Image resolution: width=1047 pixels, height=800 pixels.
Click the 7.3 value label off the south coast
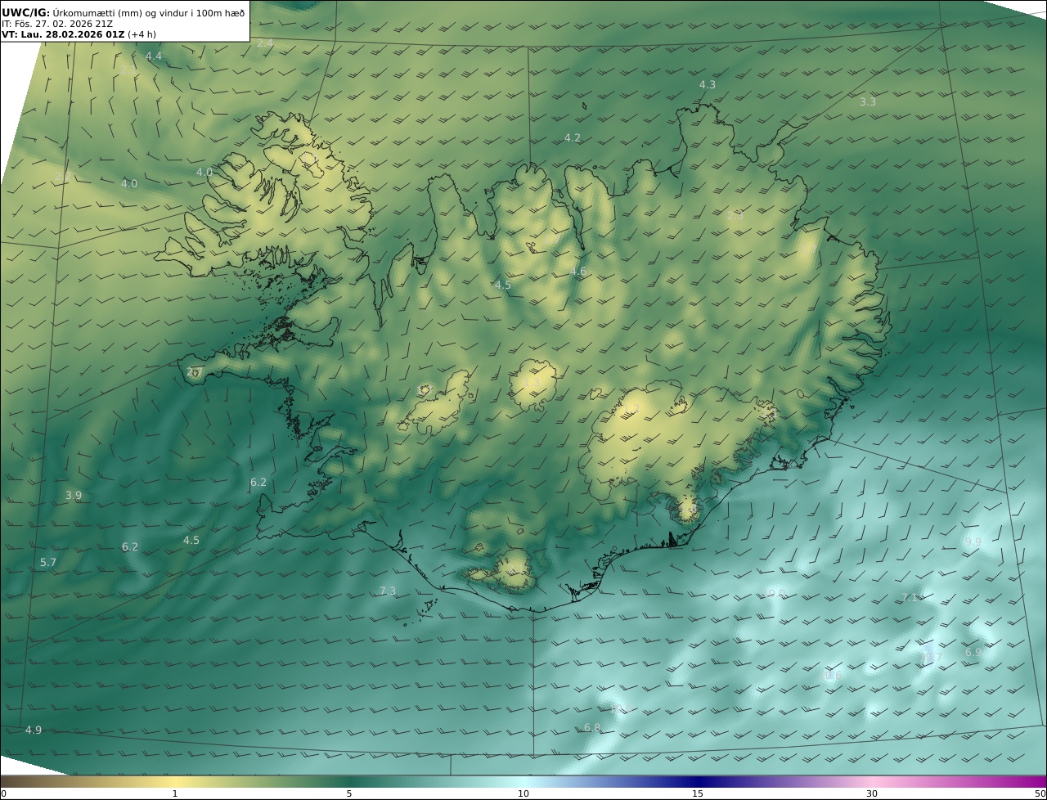[x=388, y=591]
